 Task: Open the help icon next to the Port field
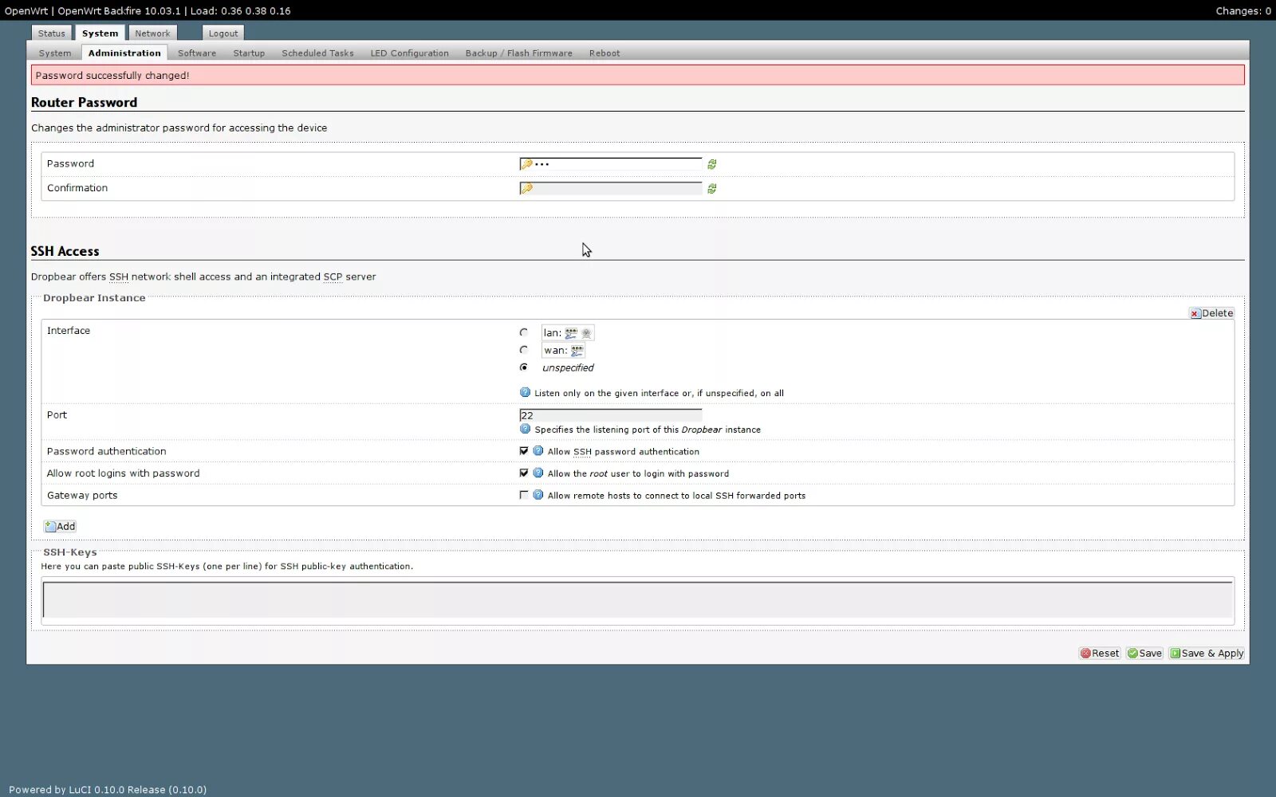coord(526,429)
